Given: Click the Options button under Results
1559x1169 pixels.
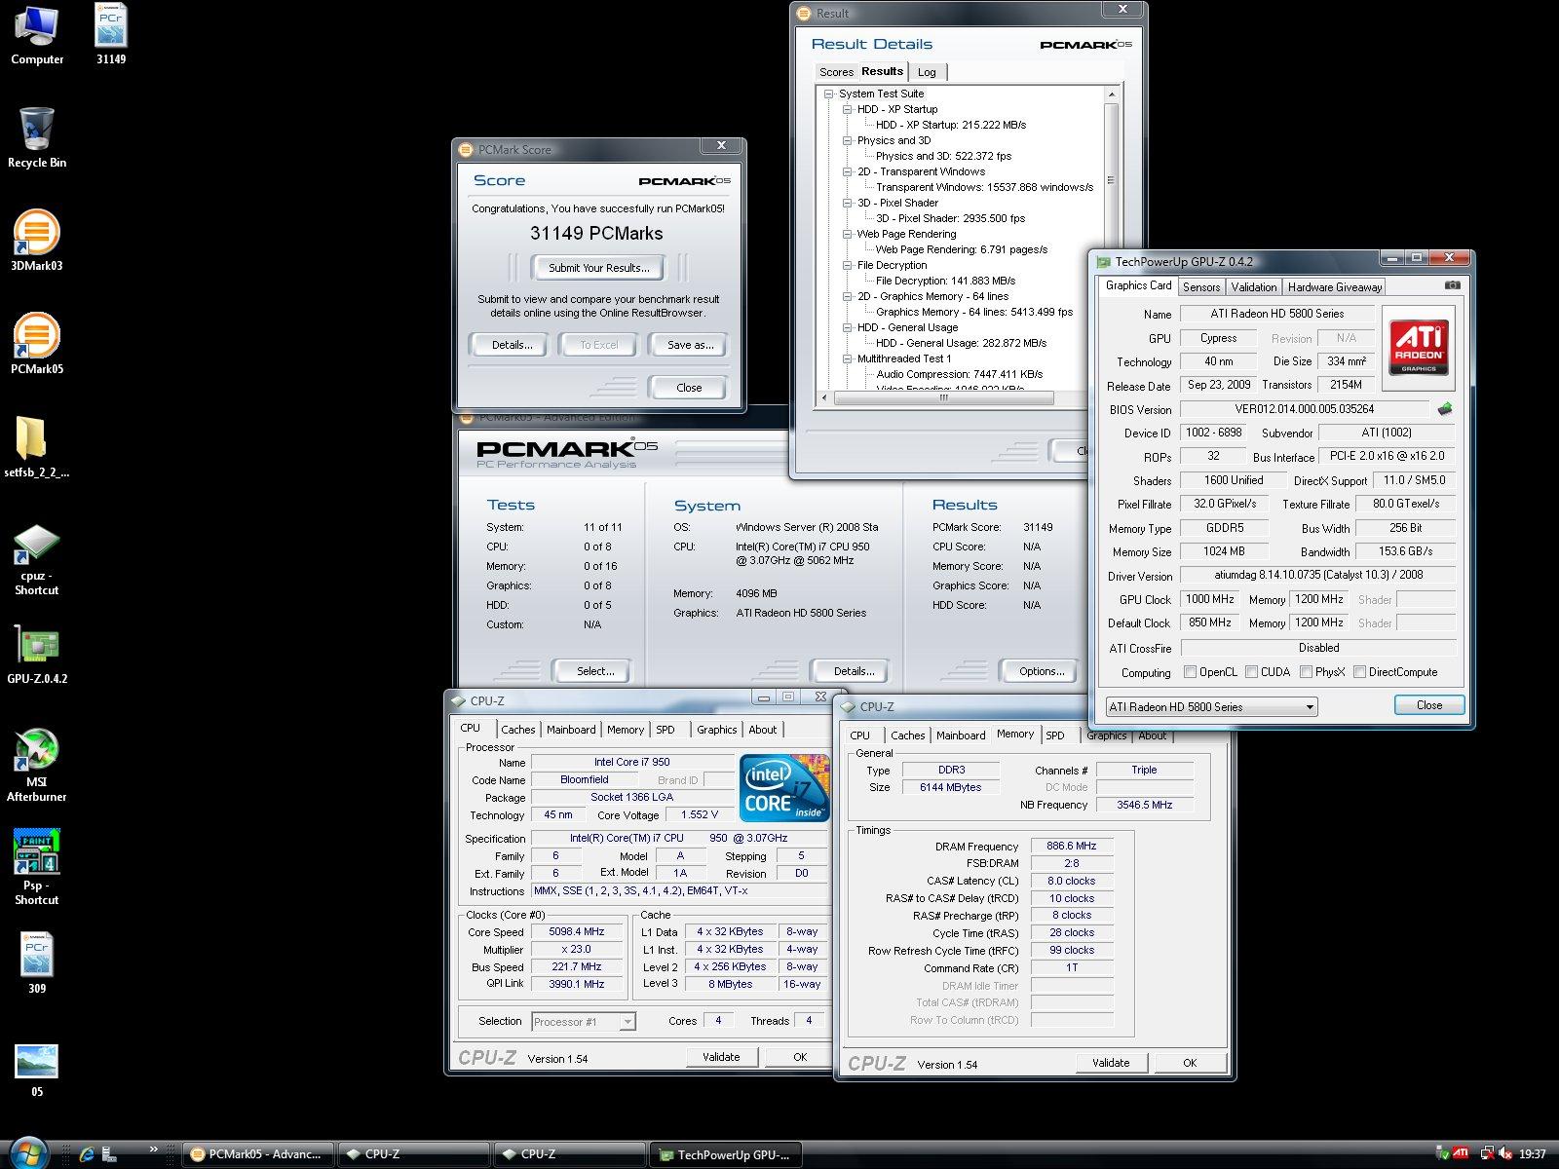Looking at the screenshot, I should (x=1042, y=671).
